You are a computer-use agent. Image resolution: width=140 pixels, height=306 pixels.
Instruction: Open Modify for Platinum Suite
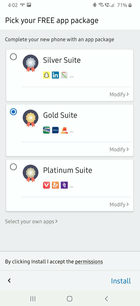pos(119,204)
